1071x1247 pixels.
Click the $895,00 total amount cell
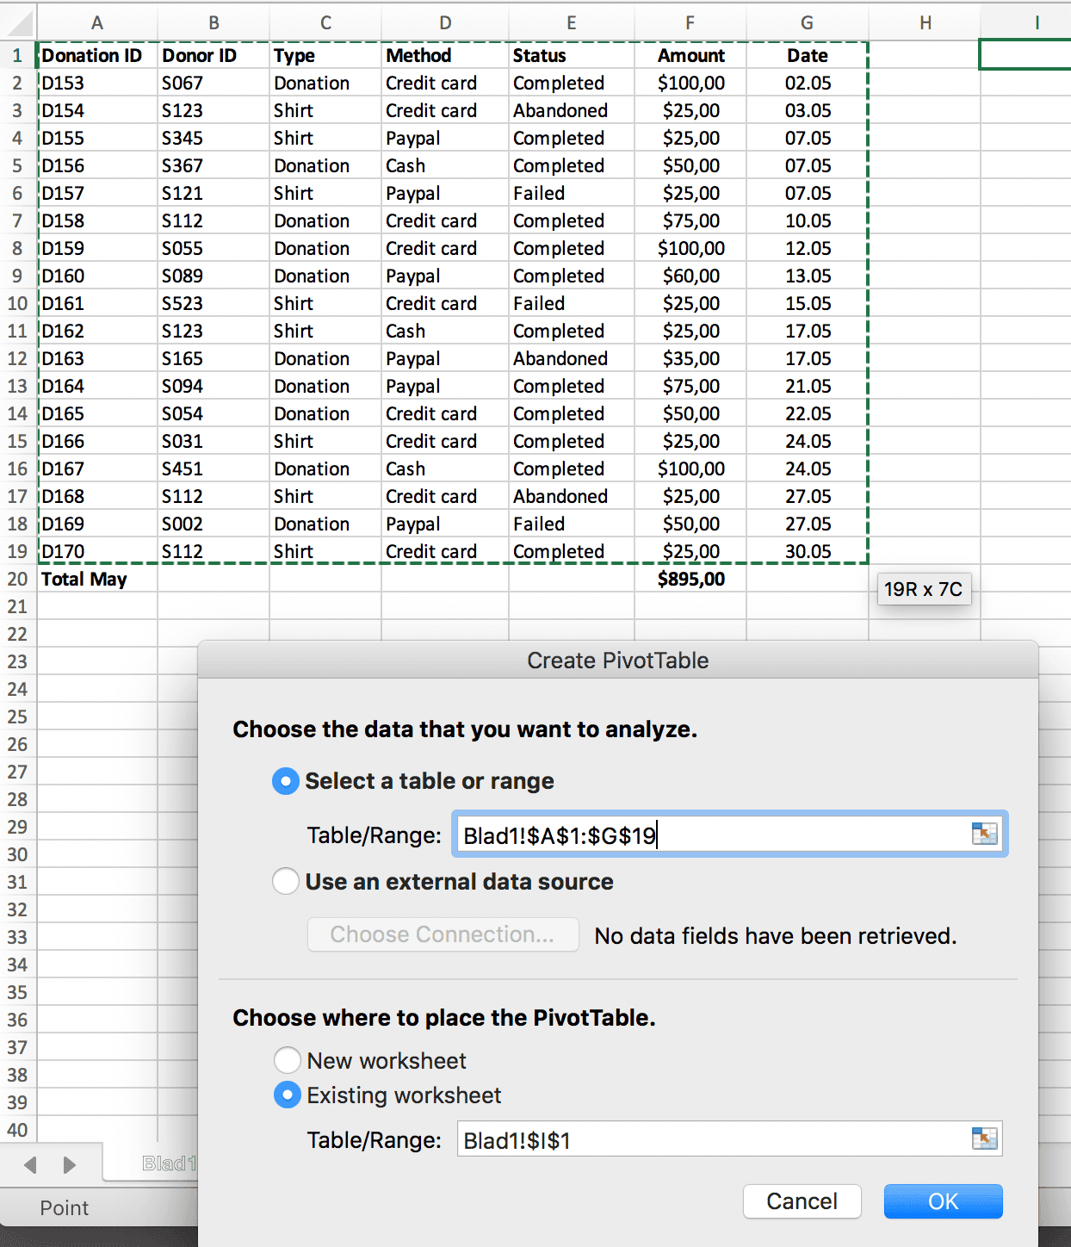[x=689, y=579]
